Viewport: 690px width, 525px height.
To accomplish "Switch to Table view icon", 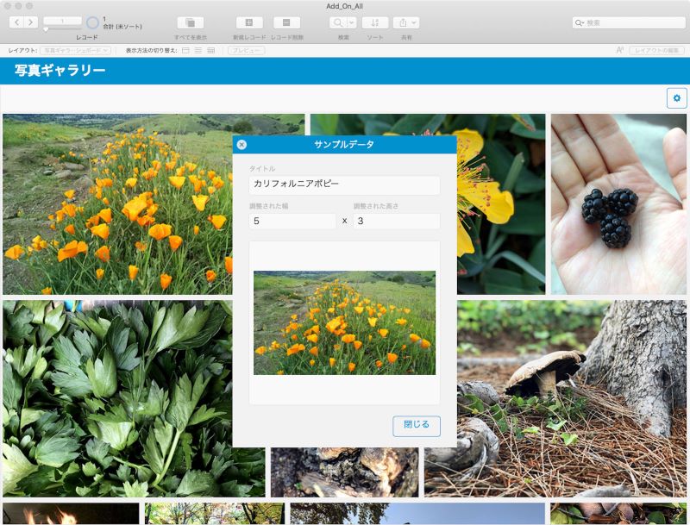I will [210, 51].
